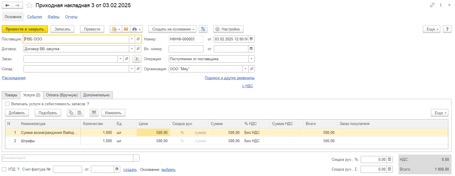The image size is (455, 176).
Task: Open Настройка settings button
Action: point(228,29)
